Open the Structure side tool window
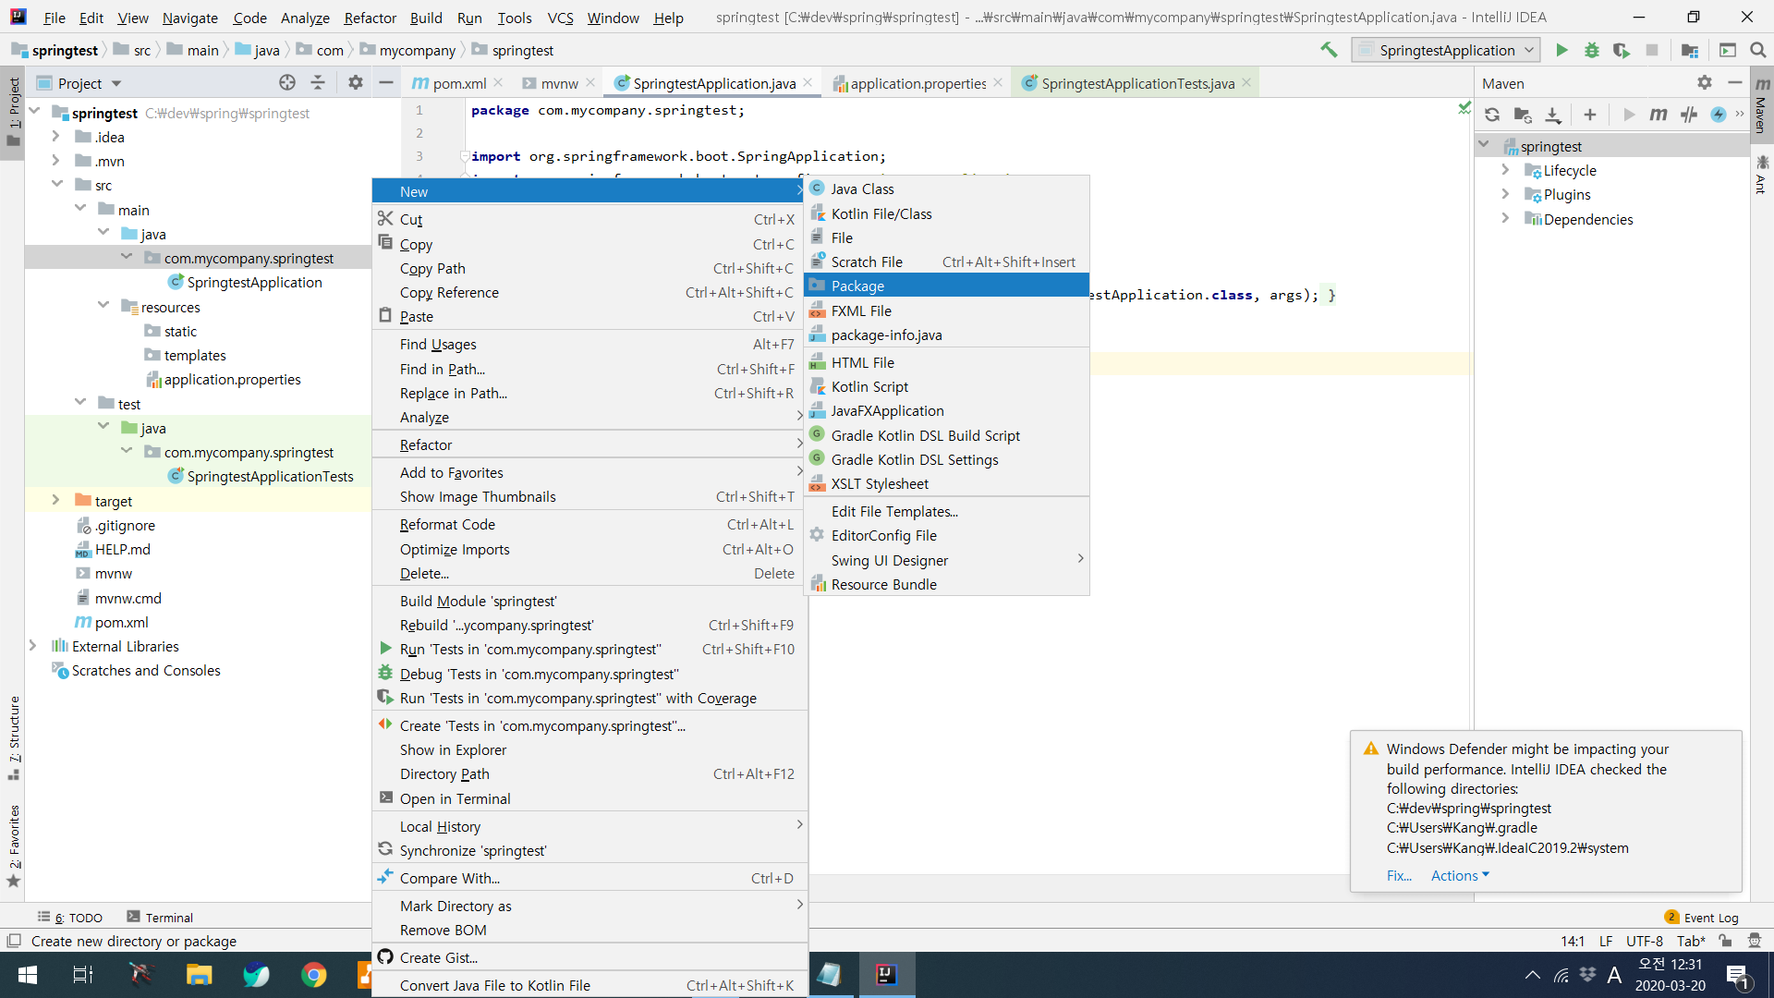The image size is (1774, 998). (x=14, y=737)
